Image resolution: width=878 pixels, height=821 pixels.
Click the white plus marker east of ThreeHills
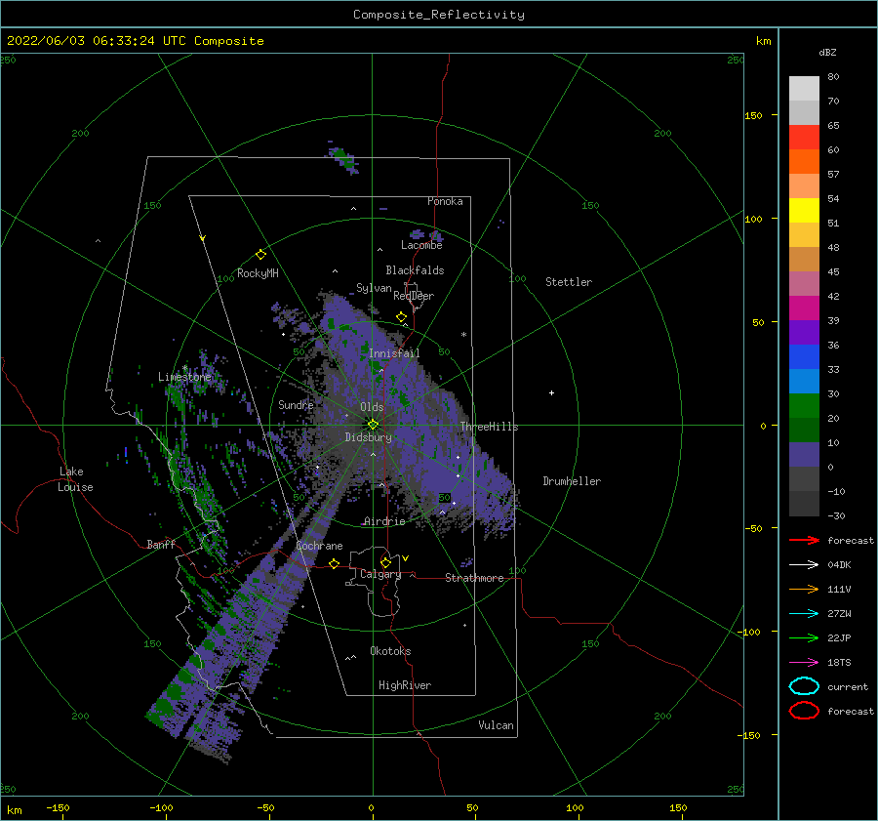551,392
